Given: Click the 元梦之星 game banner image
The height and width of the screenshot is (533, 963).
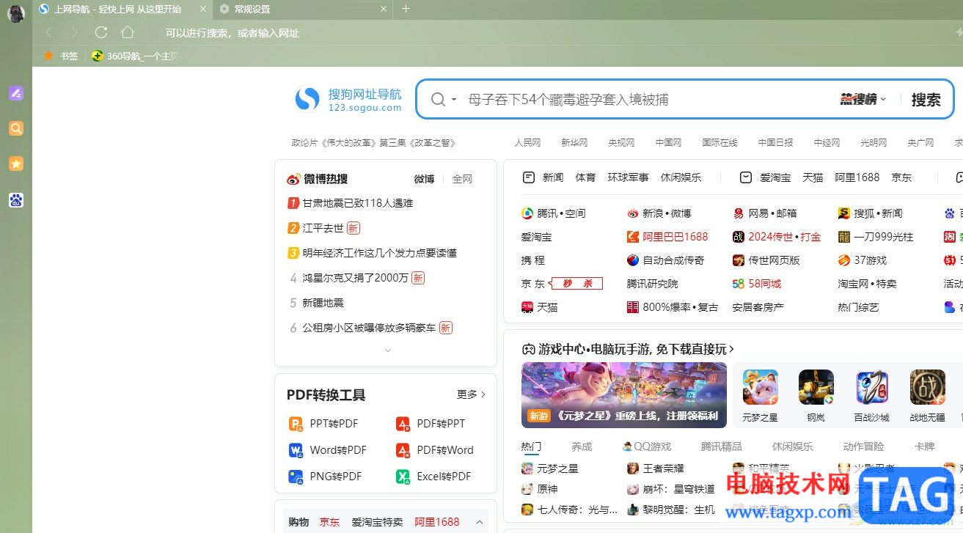Looking at the screenshot, I should tap(623, 395).
